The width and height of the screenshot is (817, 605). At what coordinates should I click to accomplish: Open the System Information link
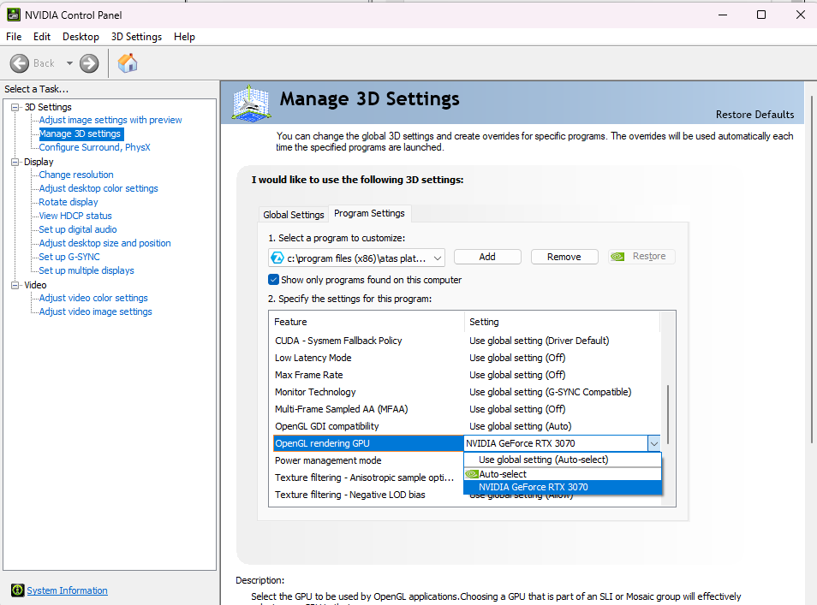tap(67, 590)
